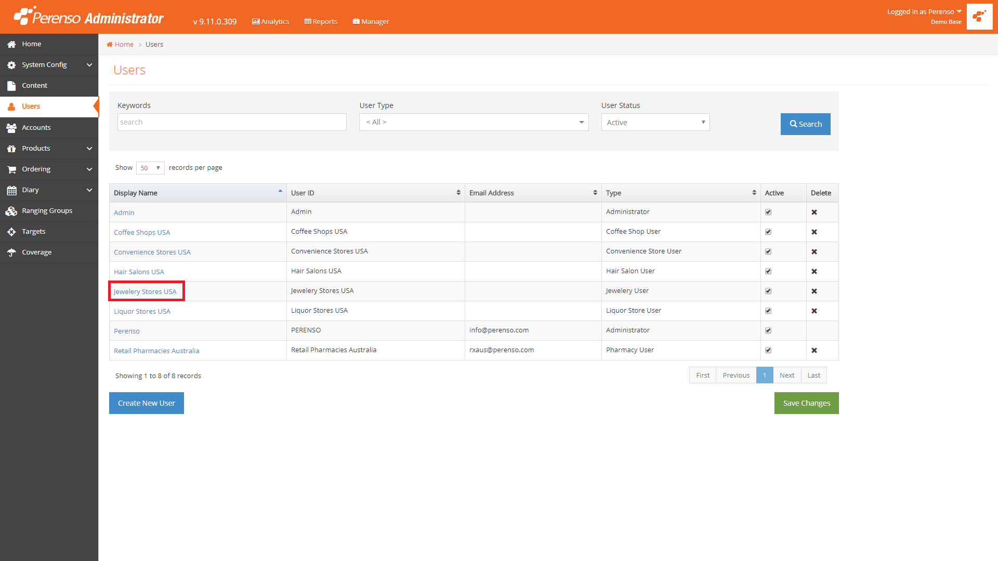Click the Perenso logo icon at top right
This screenshot has width=998, height=561.
point(979,17)
